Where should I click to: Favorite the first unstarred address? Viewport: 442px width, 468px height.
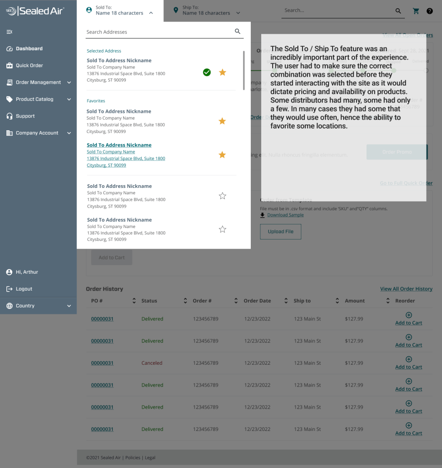pyautogui.click(x=222, y=196)
